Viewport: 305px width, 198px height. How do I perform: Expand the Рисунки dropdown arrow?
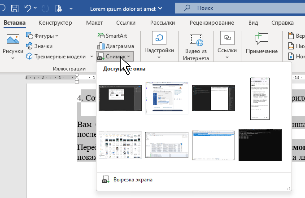tap(13, 58)
